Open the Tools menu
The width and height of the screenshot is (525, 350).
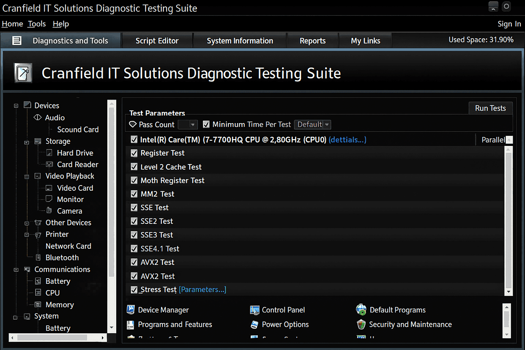tap(37, 24)
